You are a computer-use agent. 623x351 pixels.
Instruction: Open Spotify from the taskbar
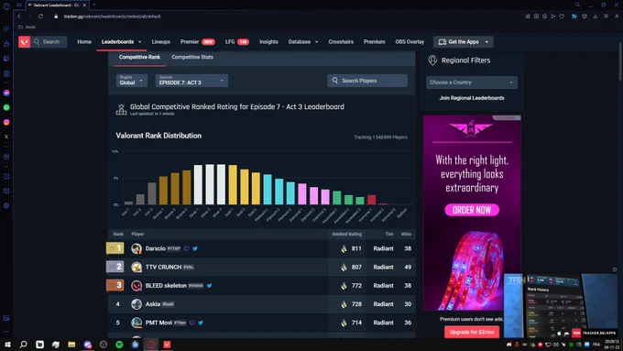pos(119,345)
